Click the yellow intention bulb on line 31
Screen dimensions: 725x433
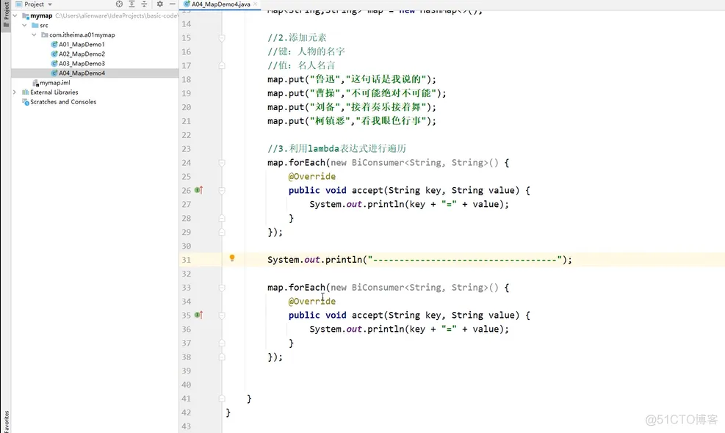[x=231, y=258]
